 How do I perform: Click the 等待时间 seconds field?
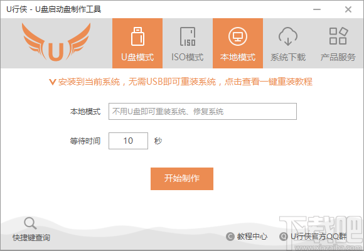point(128,141)
